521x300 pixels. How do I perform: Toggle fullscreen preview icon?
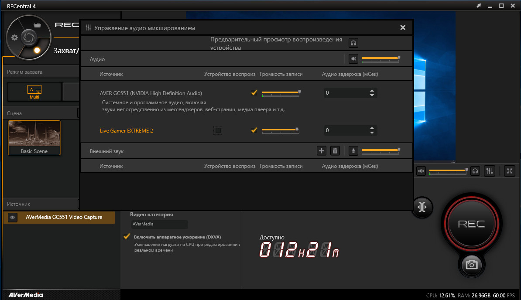pyautogui.click(x=509, y=171)
